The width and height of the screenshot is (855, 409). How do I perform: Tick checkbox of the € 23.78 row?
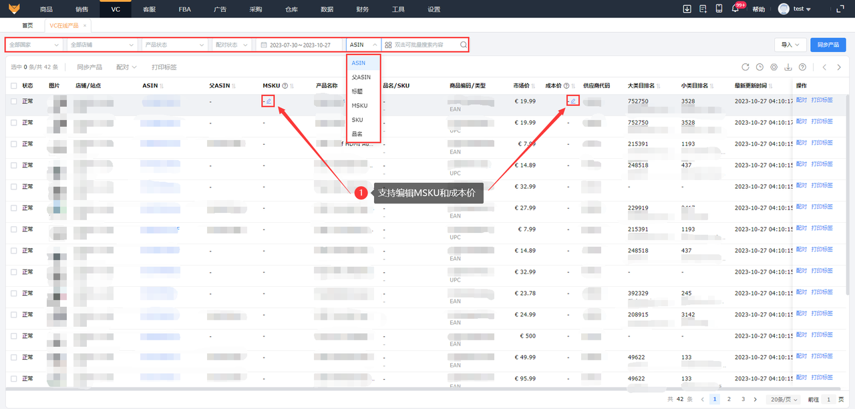[x=13, y=293]
